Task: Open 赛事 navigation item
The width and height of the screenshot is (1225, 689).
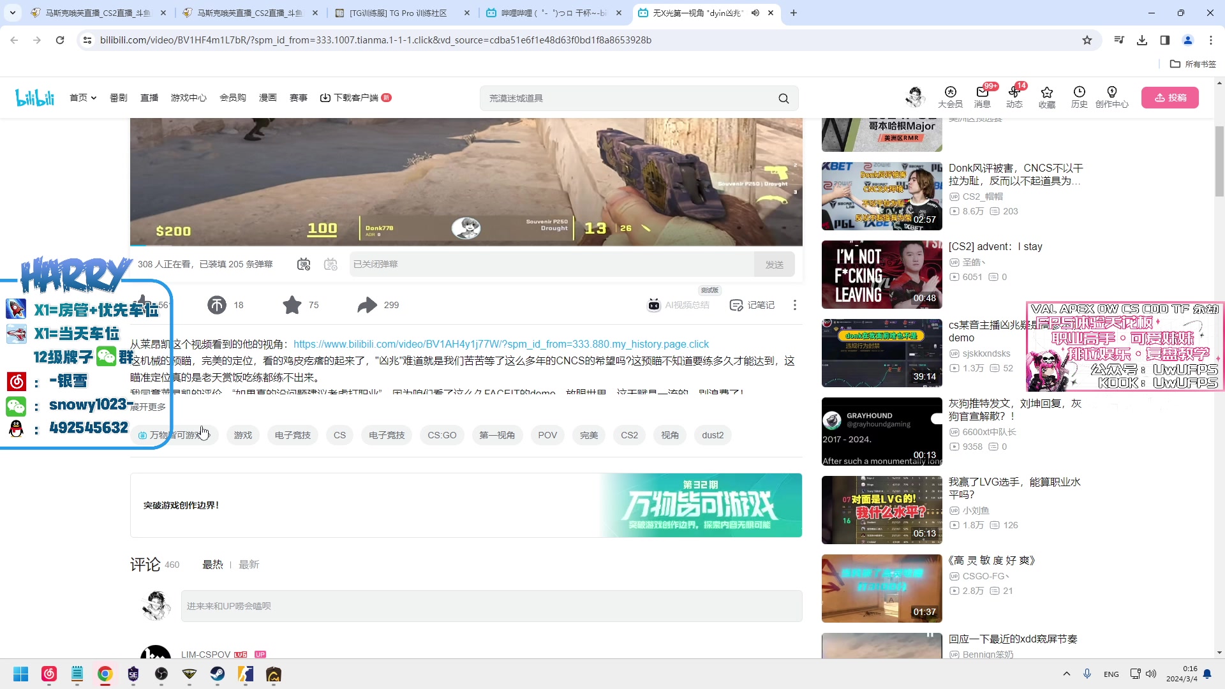Action: (299, 98)
